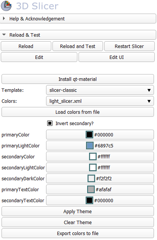The image size is (157, 240).
Task: Click Reload and Test
Action: point(78,46)
